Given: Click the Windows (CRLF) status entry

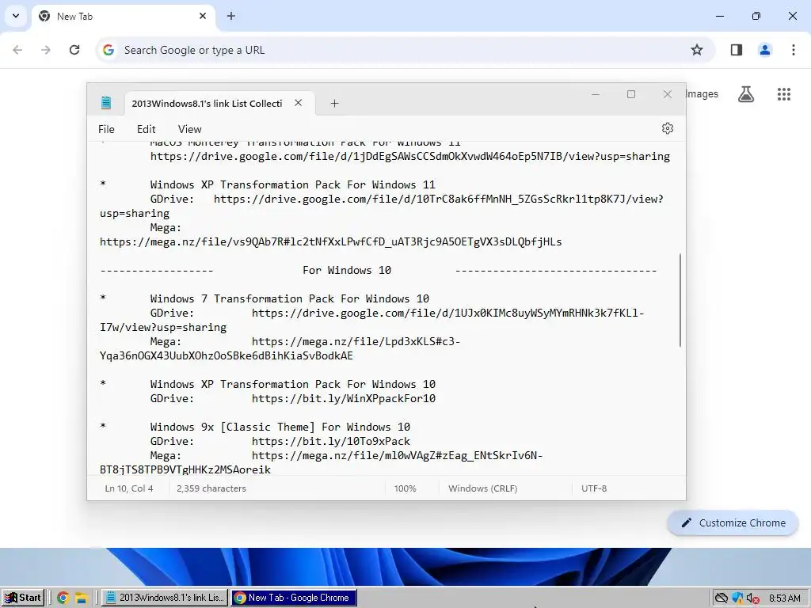Looking at the screenshot, I should point(482,488).
